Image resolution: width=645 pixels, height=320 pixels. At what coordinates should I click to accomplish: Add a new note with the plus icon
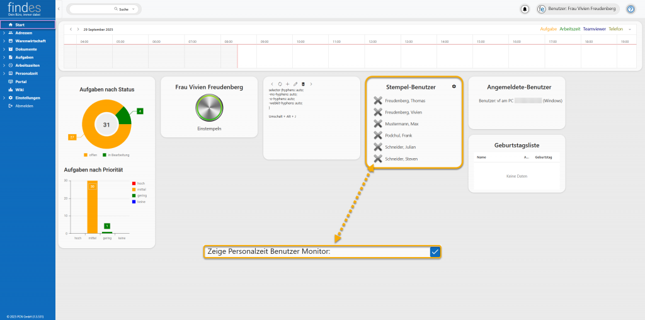click(x=287, y=84)
